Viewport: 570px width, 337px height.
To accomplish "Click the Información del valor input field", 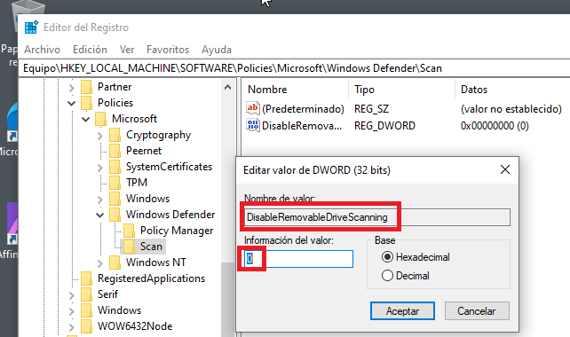I will [298, 259].
